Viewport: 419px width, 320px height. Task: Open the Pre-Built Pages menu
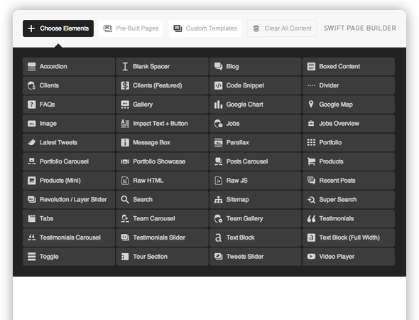click(x=131, y=28)
